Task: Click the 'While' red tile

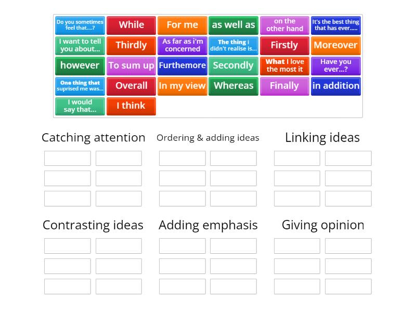Action: click(131, 25)
